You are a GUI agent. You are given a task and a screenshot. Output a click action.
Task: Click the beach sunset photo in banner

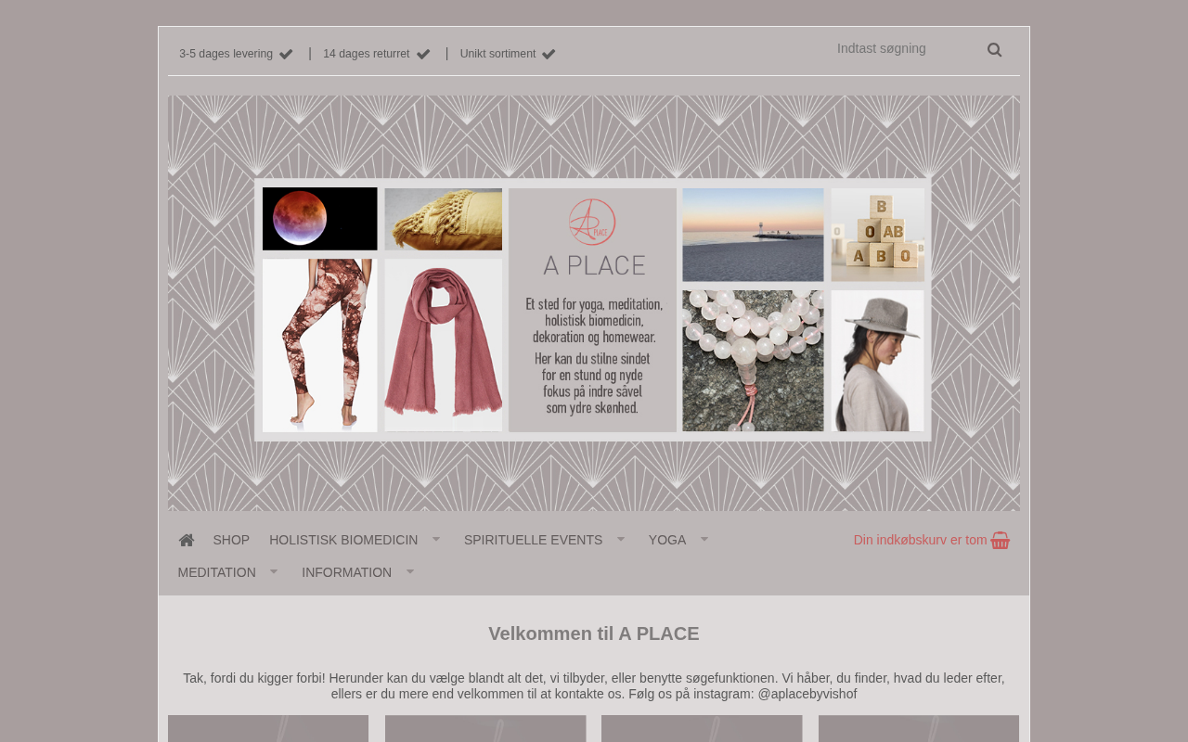[753, 235]
